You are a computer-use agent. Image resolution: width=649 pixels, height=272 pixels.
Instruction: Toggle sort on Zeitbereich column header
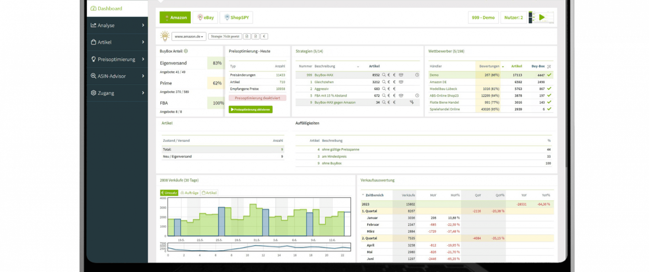[x=374, y=195]
